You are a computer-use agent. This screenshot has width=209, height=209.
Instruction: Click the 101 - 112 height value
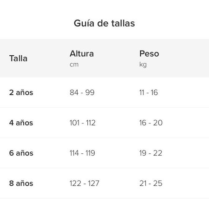pos(83,123)
